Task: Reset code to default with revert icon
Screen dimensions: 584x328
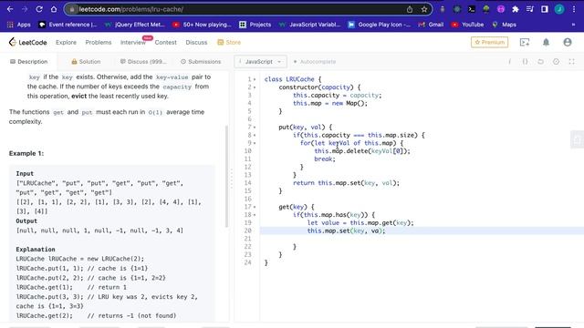Action: [540, 62]
